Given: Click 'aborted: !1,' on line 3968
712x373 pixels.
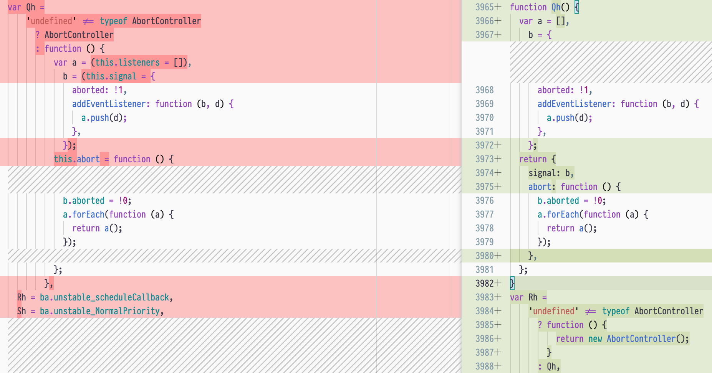Looking at the screenshot, I should [x=565, y=90].
